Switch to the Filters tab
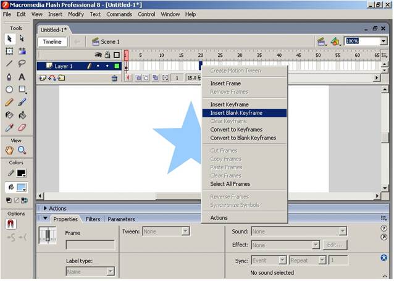394x281 pixels. [x=93, y=219]
